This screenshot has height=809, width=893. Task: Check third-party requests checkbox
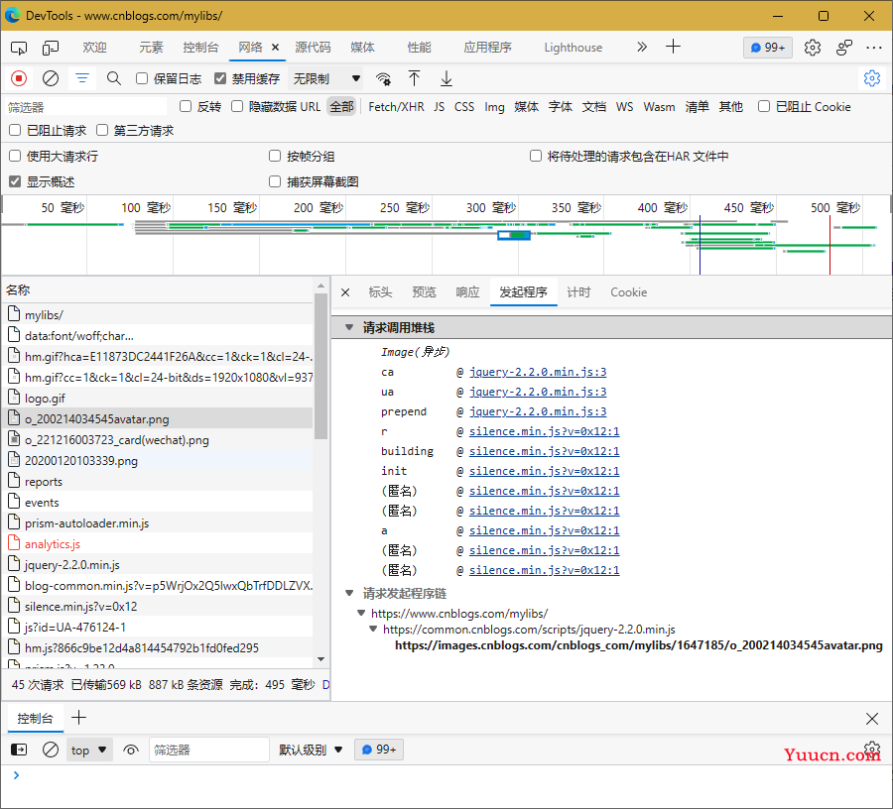tap(102, 130)
